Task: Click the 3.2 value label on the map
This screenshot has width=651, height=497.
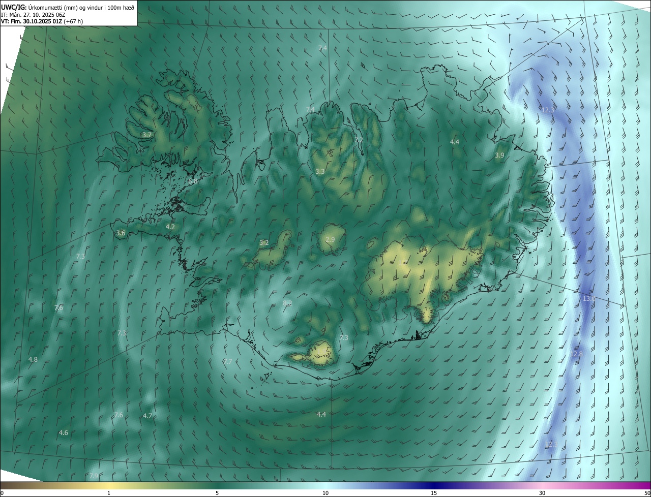Action: click(x=264, y=242)
